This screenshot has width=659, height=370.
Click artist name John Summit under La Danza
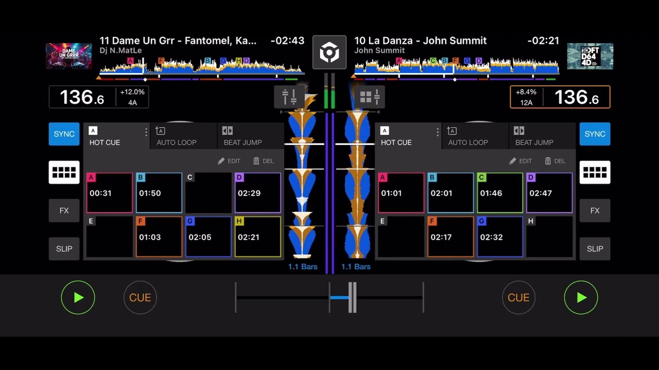click(379, 50)
